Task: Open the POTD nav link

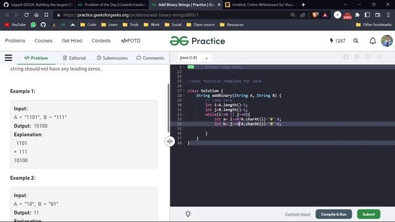Action: tap(131, 41)
